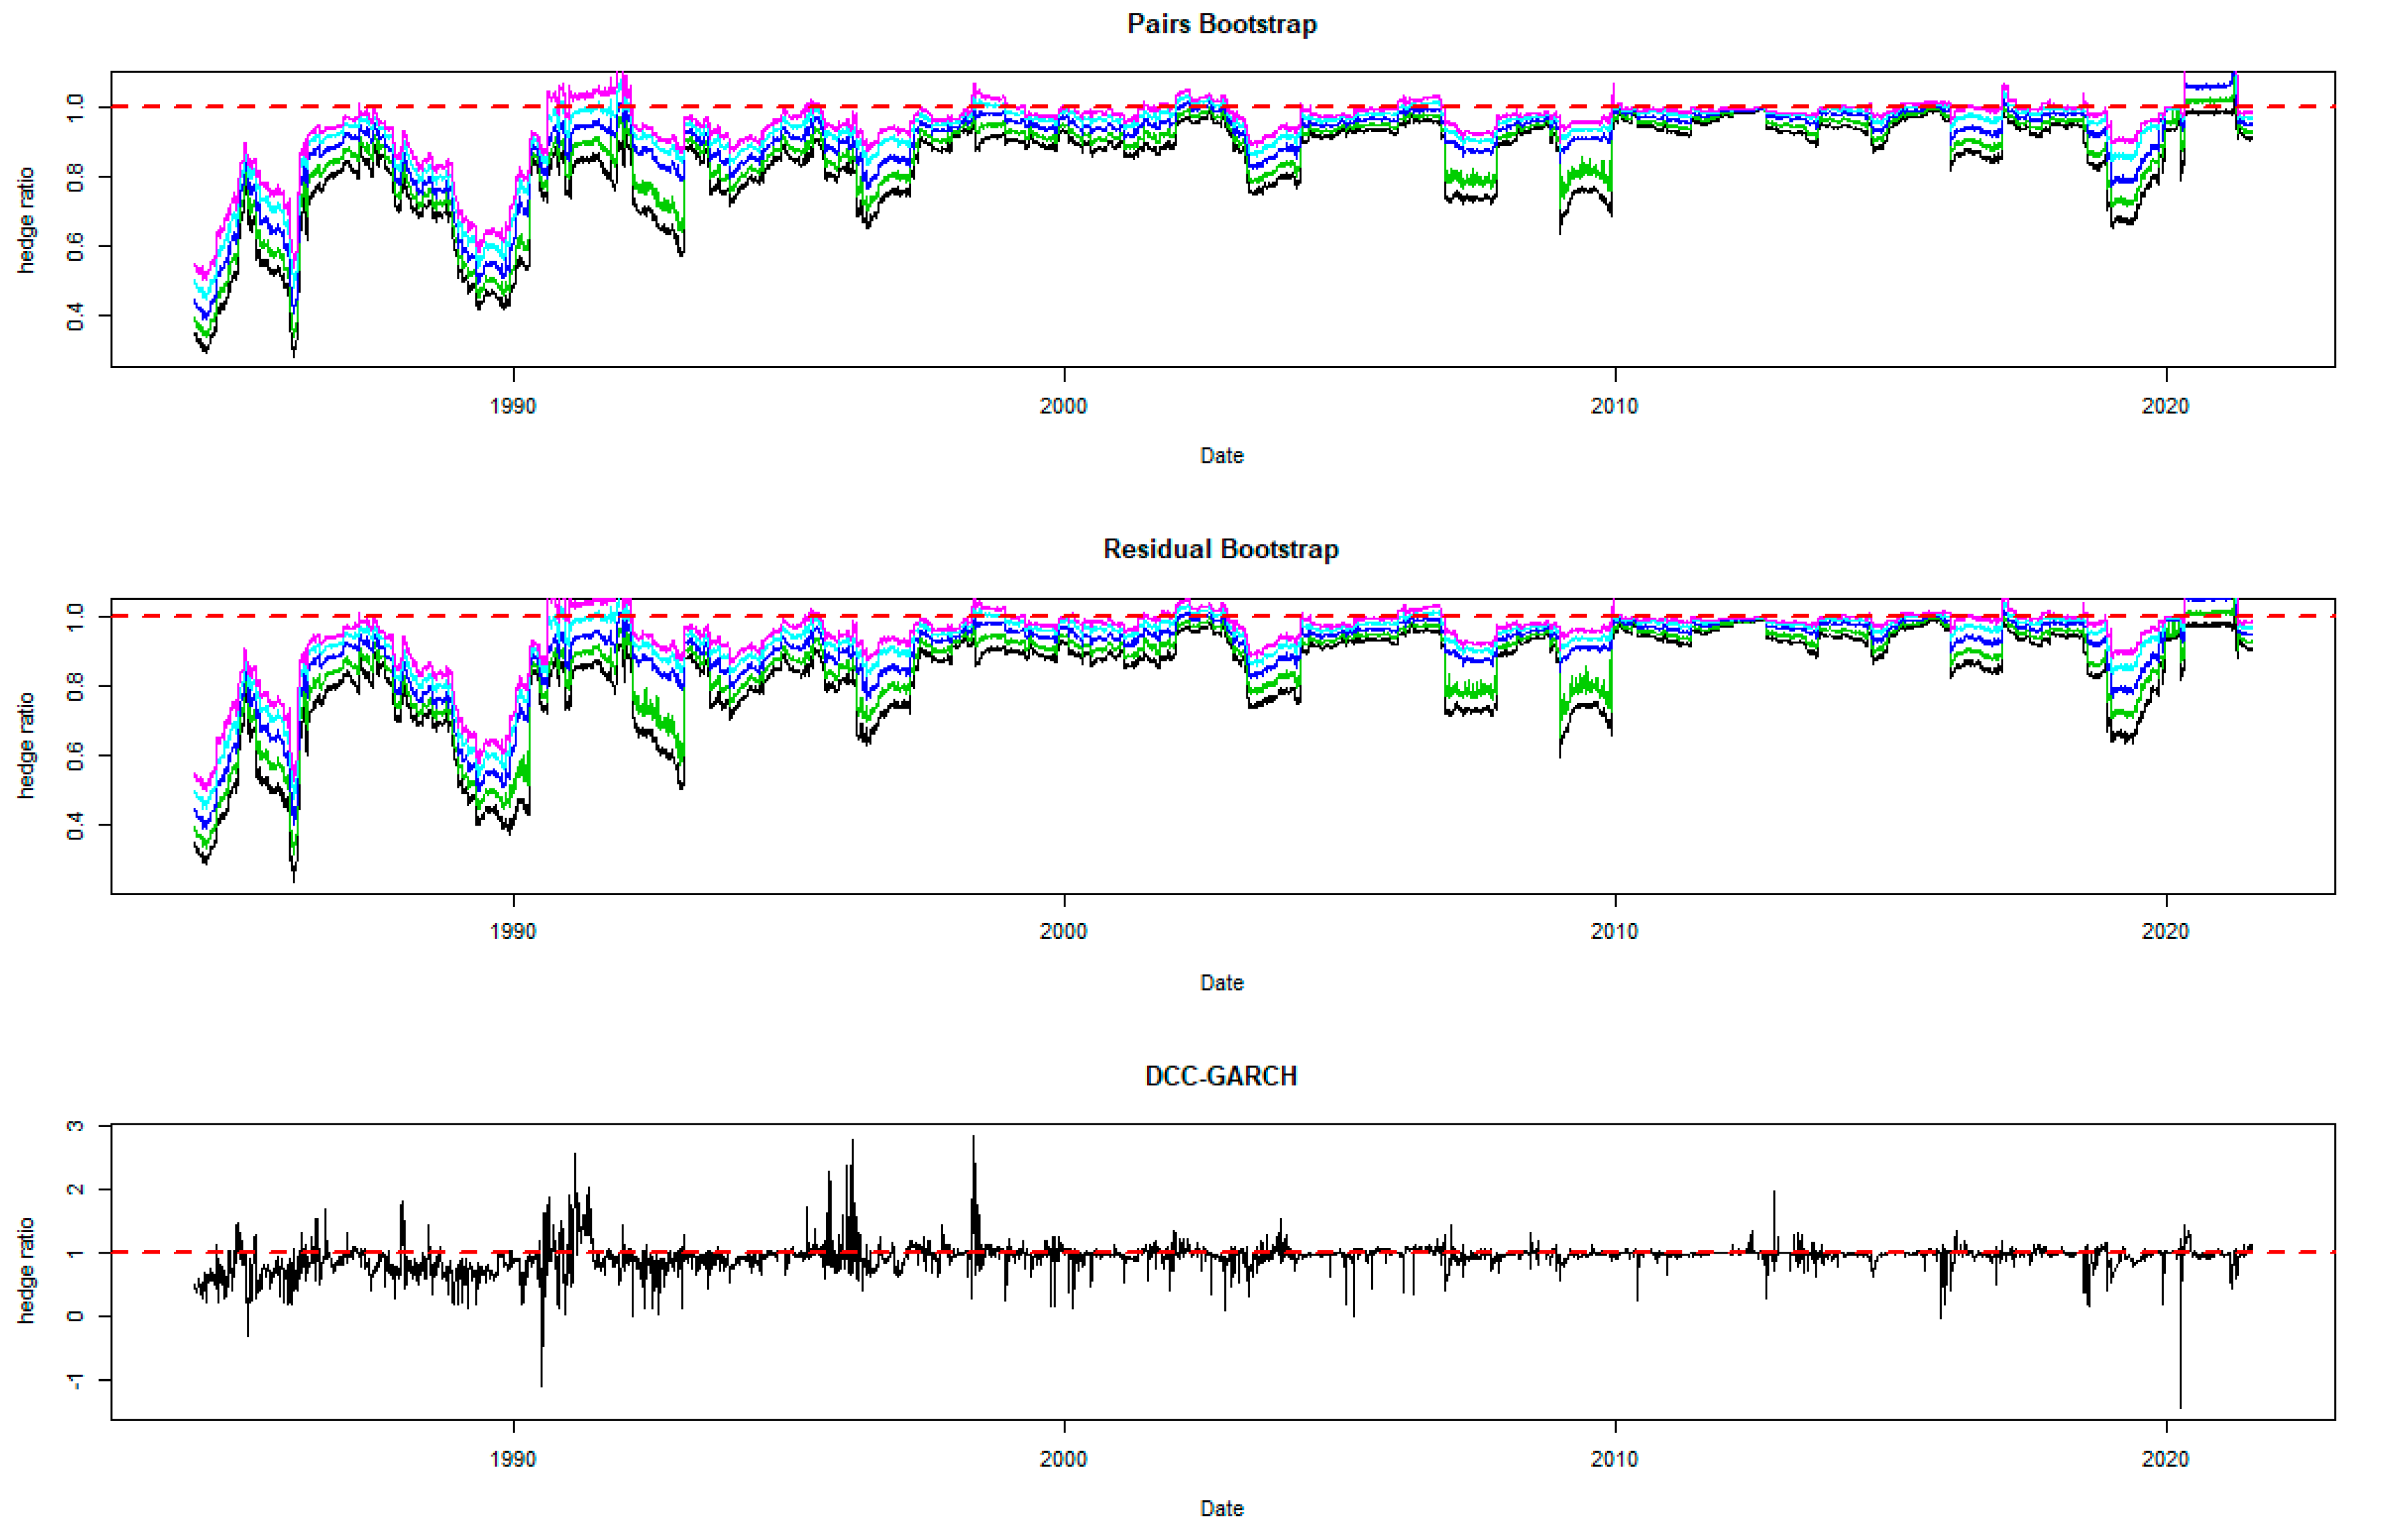Click the 1990 tick label in DCC-GARCH plot
This screenshot has height=1540, width=2389.
pyautogui.click(x=513, y=1459)
